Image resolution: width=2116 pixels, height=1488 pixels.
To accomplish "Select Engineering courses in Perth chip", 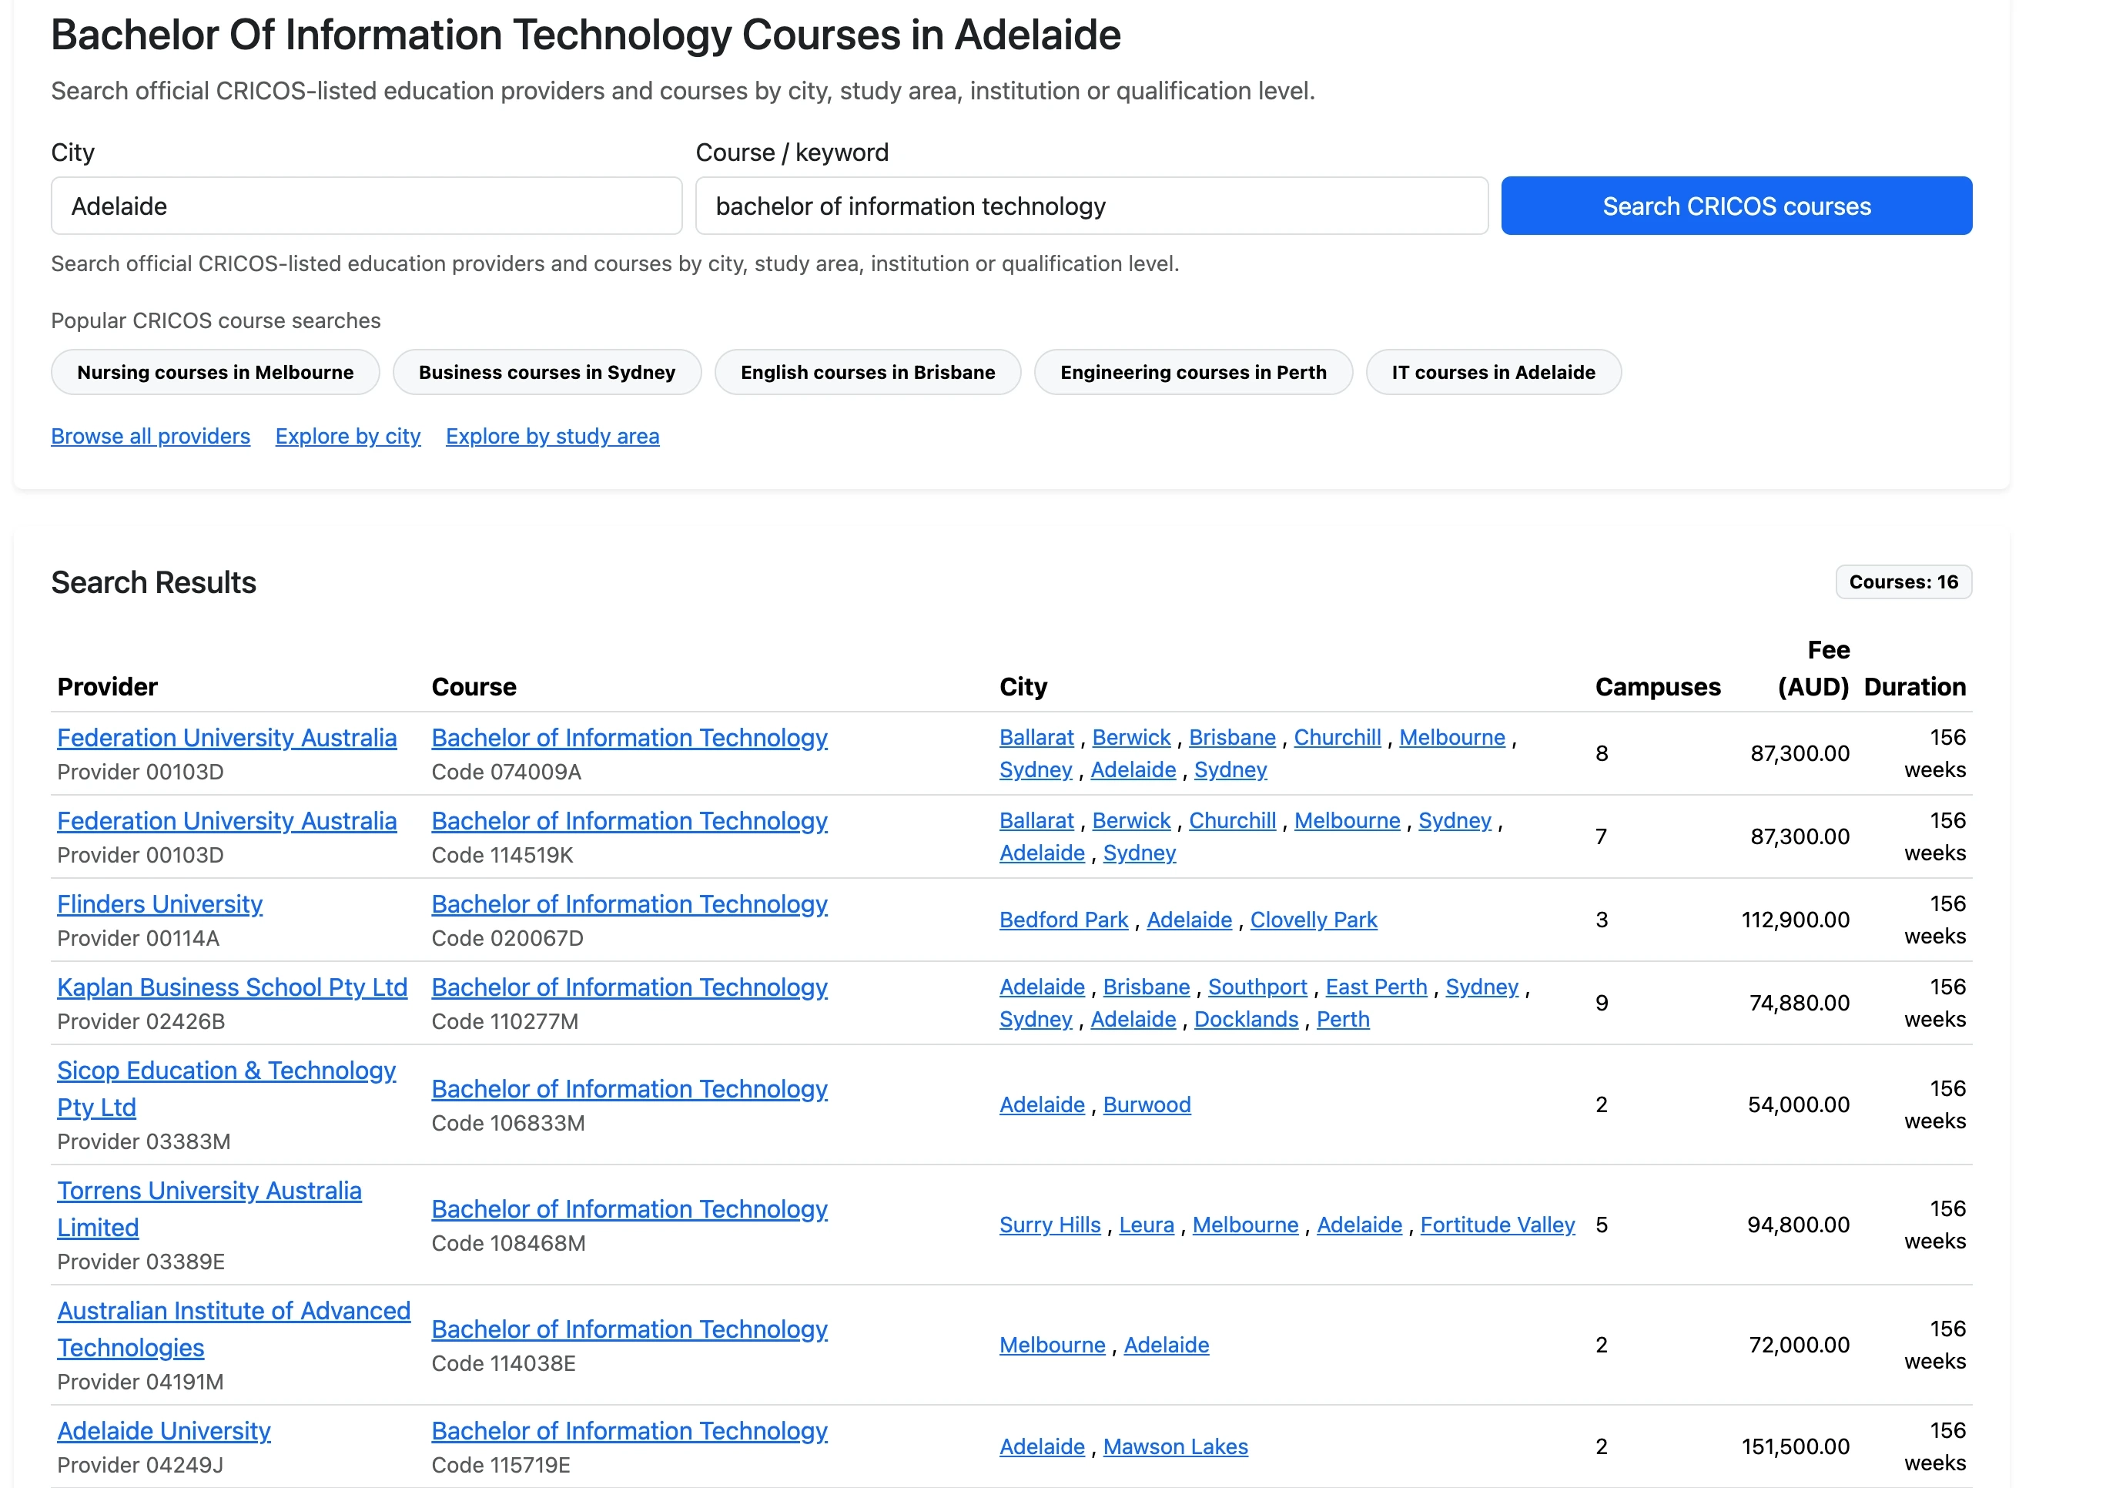I will [1193, 373].
